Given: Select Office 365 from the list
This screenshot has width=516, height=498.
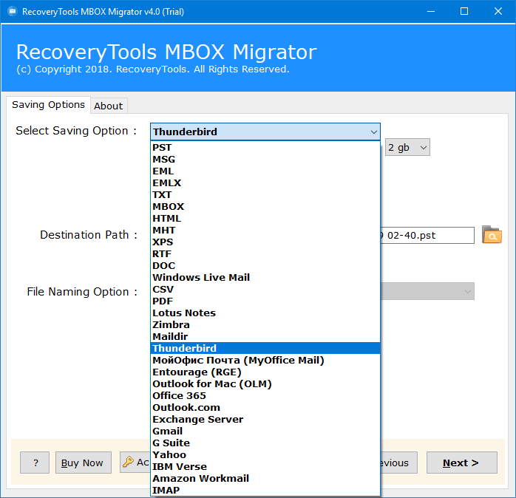Looking at the screenshot, I should [265, 396].
